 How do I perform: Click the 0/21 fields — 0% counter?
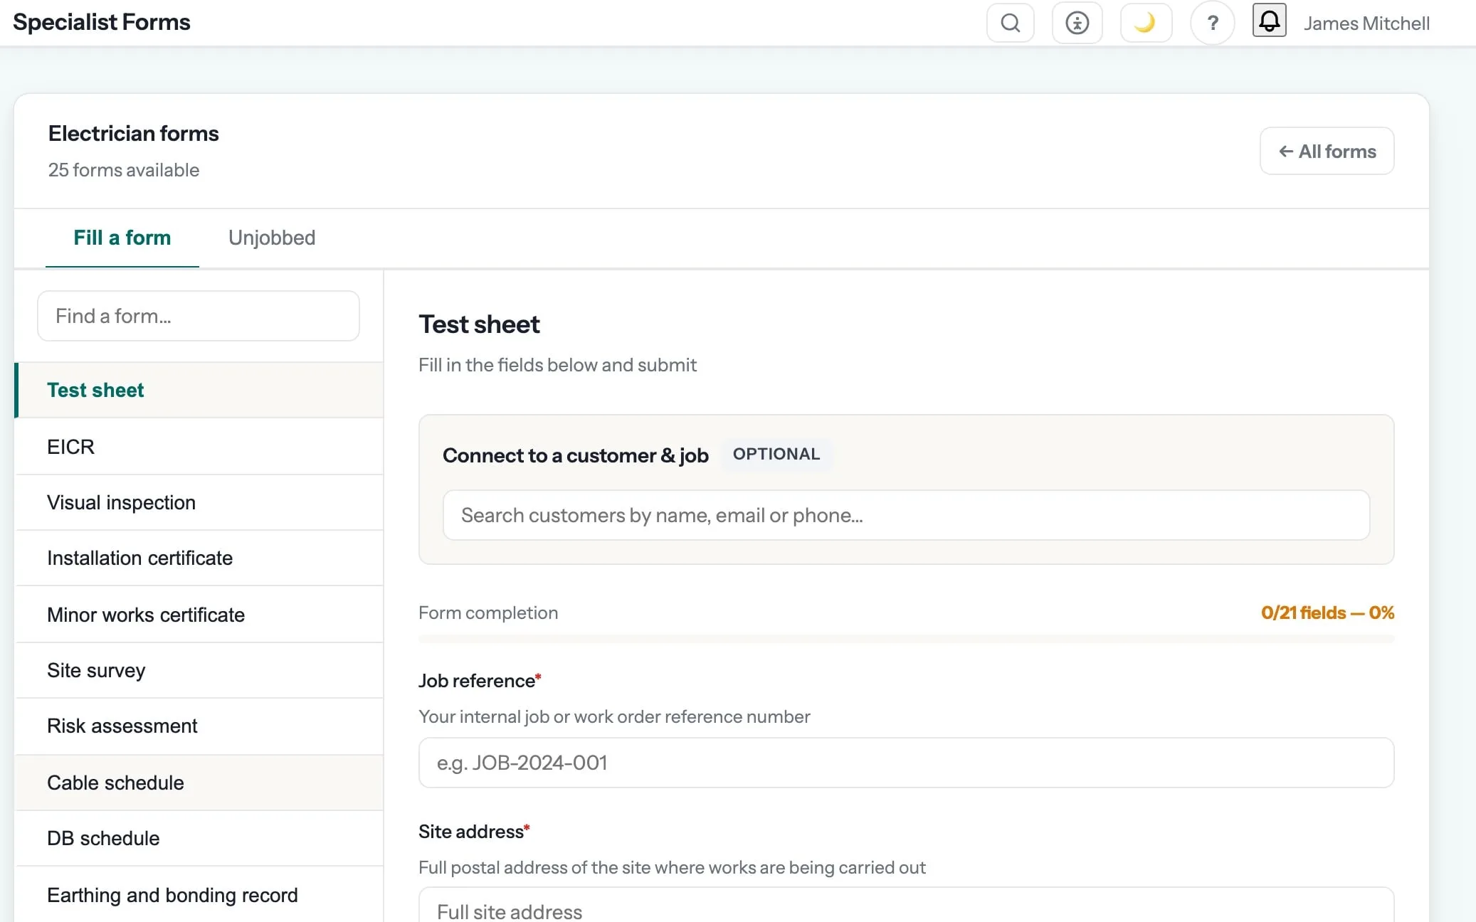point(1327,613)
